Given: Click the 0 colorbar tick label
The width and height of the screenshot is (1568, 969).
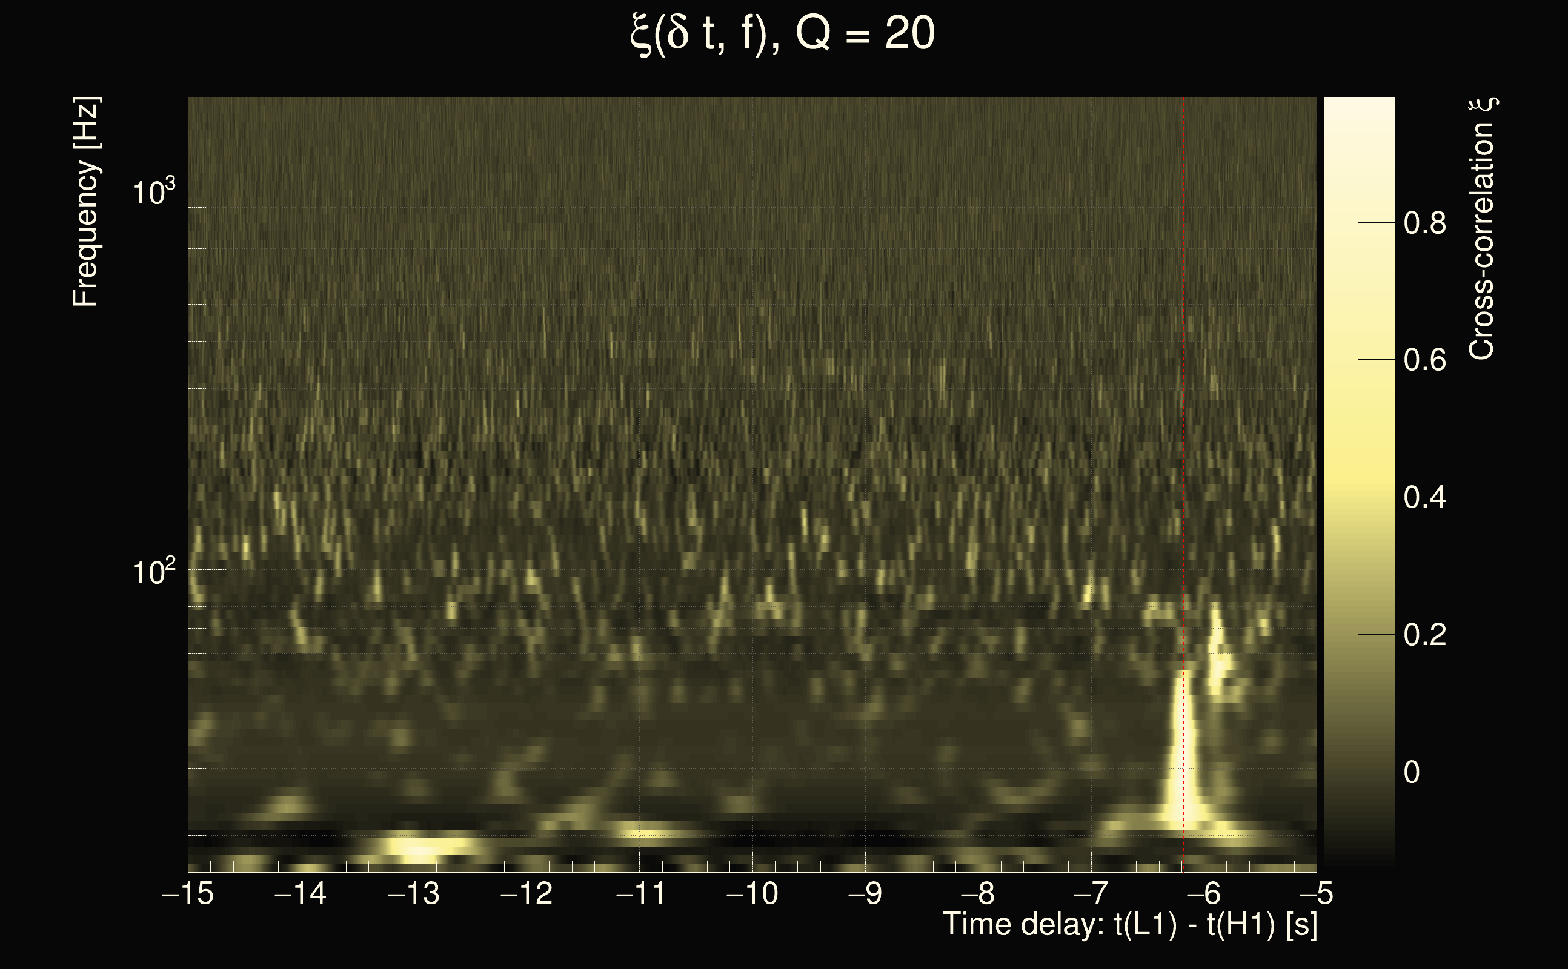Looking at the screenshot, I should click(1412, 773).
